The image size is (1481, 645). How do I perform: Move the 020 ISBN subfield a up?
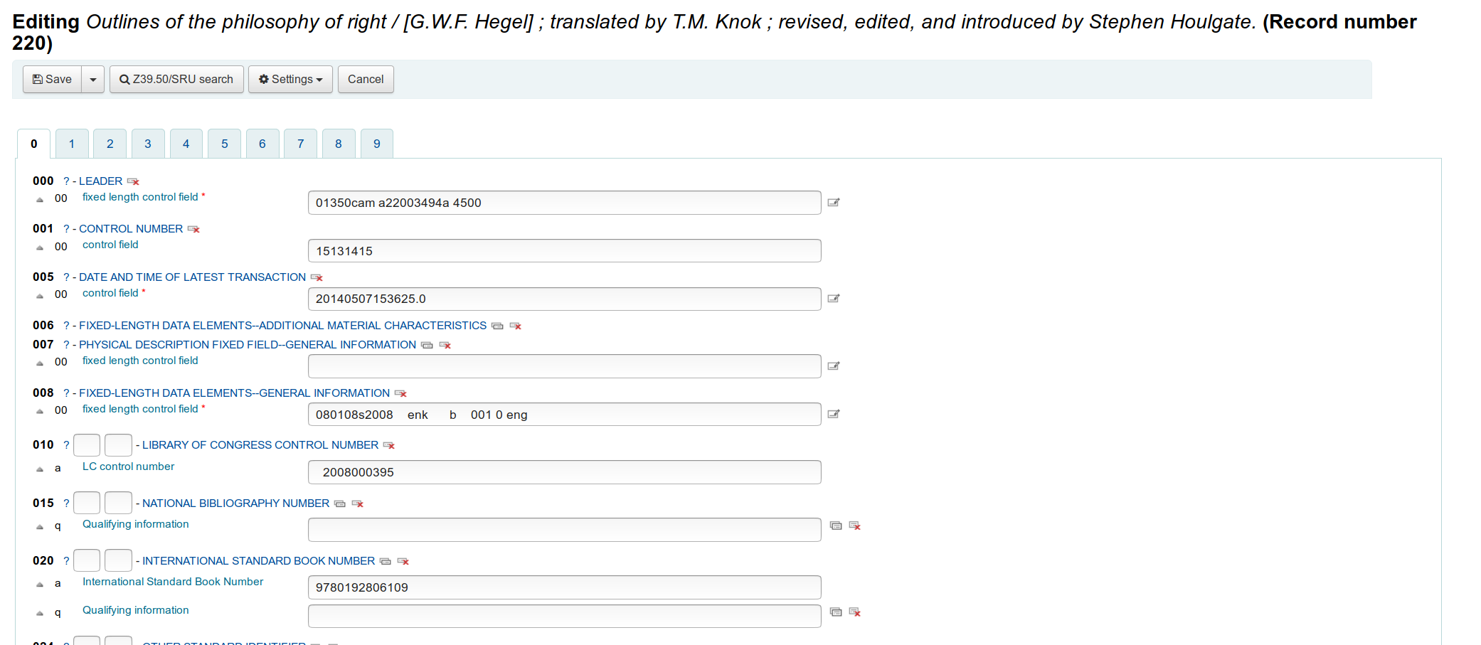click(x=40, y=585)
